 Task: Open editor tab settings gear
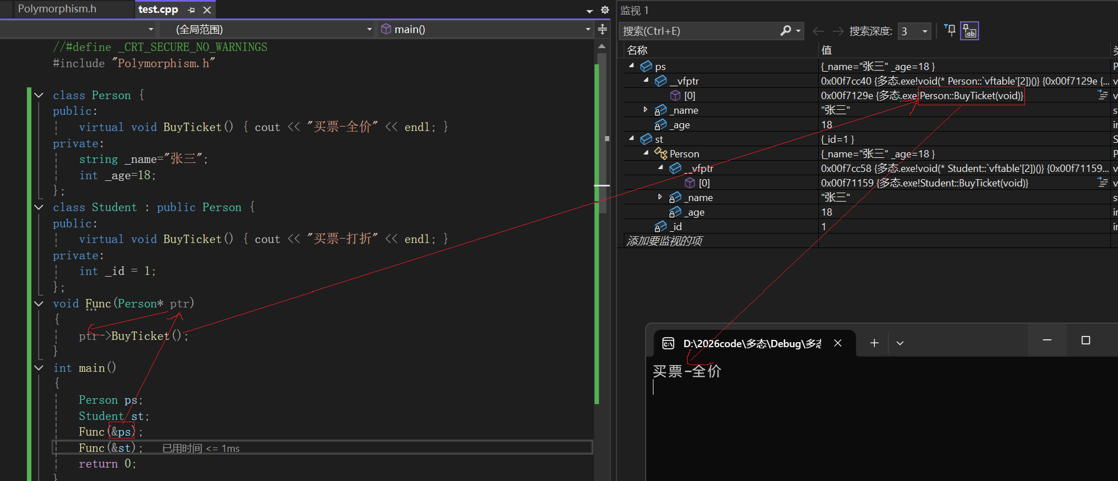[605, 10]
